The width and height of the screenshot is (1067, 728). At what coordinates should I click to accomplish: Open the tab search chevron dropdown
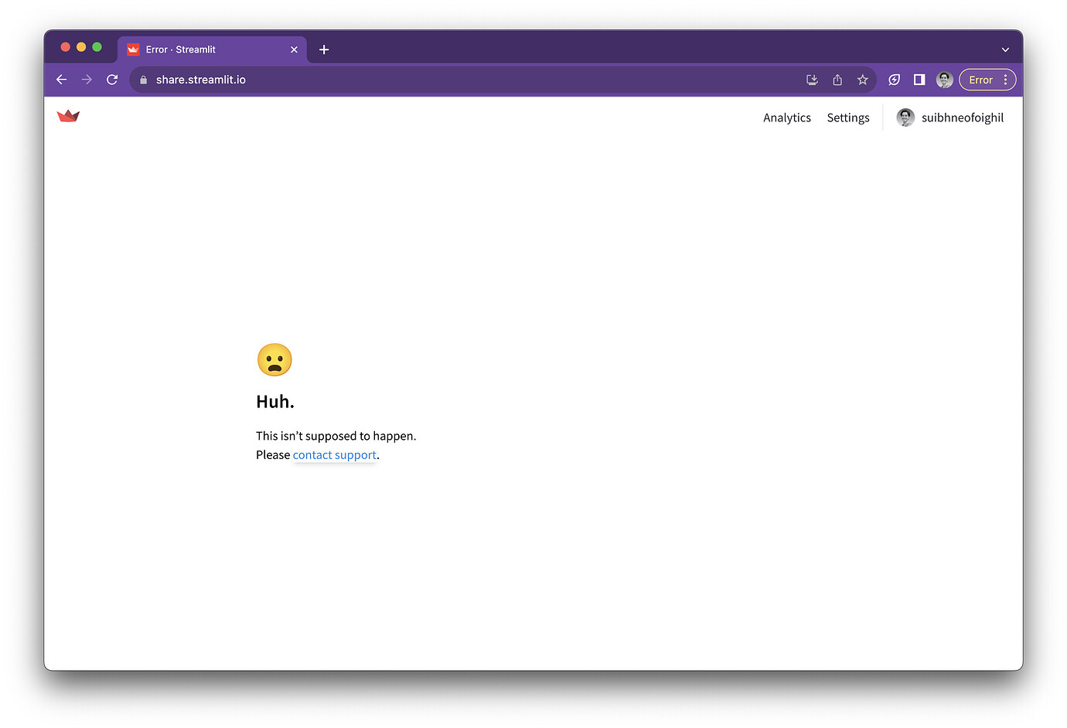(1005, 49)
